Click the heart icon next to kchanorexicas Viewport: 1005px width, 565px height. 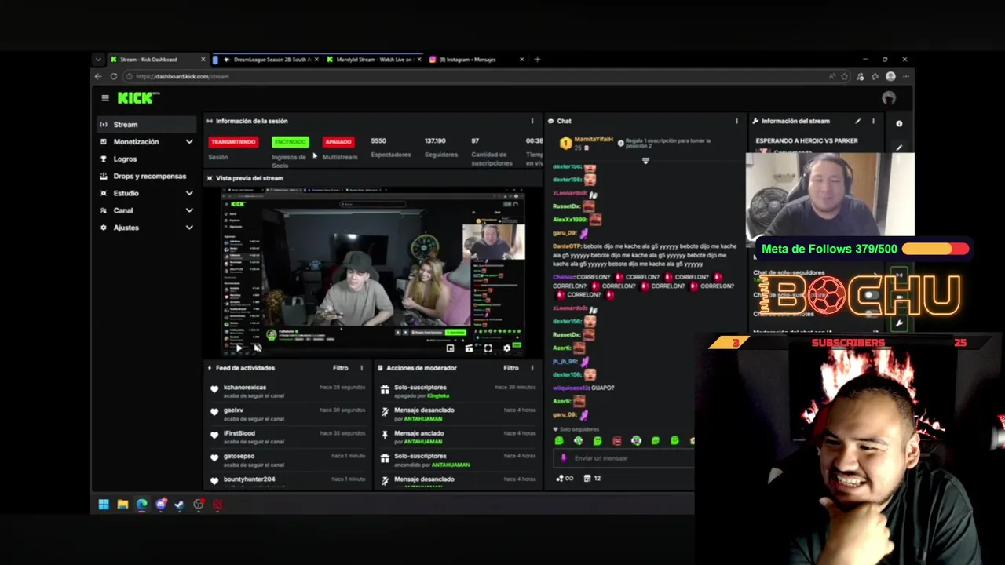pos(214,389)
